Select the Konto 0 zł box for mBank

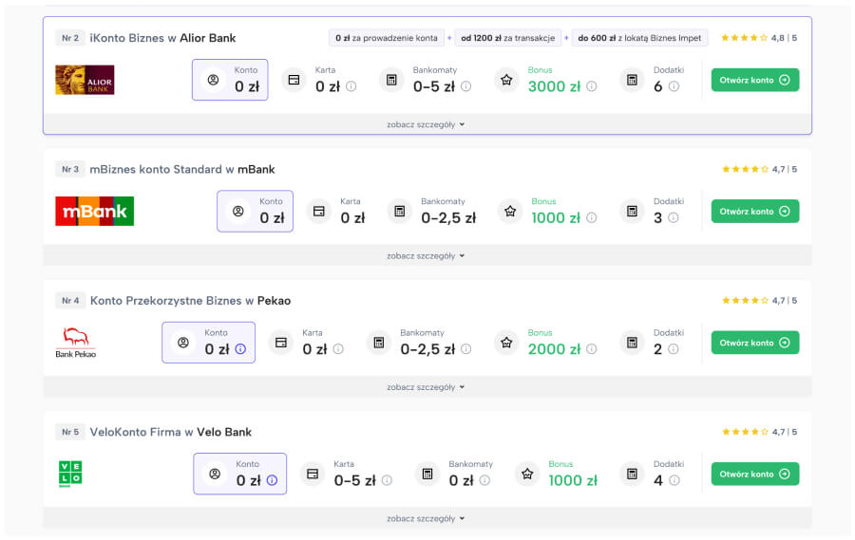click(x=255, y=211)
